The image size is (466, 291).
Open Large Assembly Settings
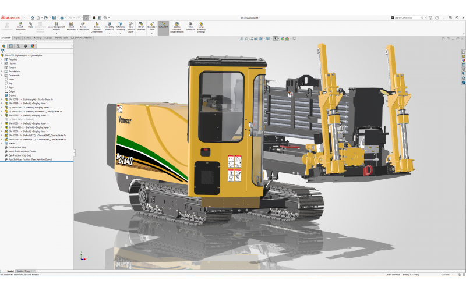tap(201, 27)
